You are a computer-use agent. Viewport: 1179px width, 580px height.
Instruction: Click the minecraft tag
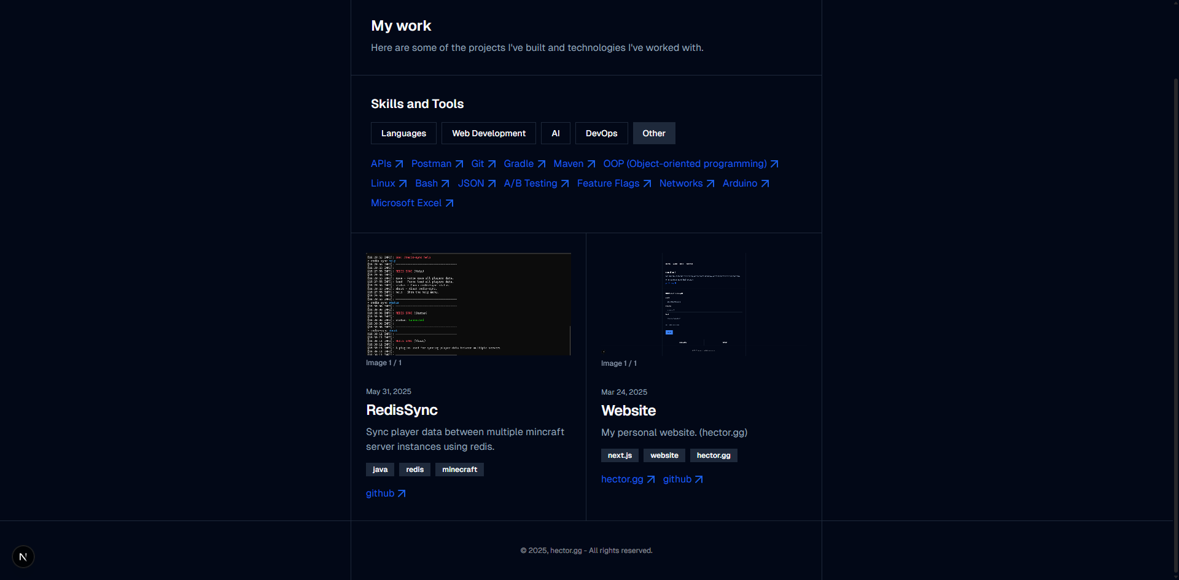point(459,470)
